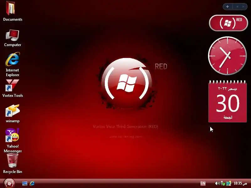The height and width of the screenshot is (188, 251).
Task: Click the 10:35 taskbar clock
Action: click(x=240, y=183)
